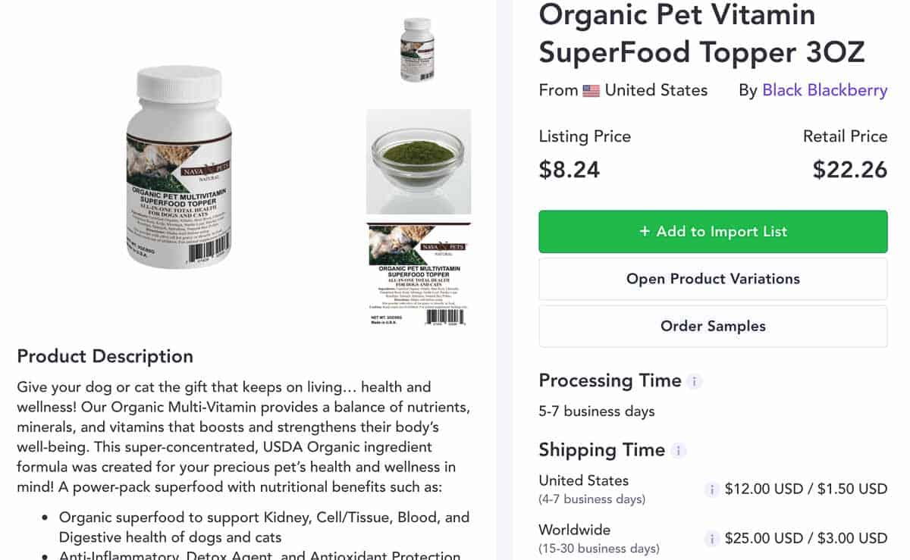Image resolution: width=910 pixels, height=560 pixels.
Task: Select the product label thumbnail
Action: [x=419, y=275]
